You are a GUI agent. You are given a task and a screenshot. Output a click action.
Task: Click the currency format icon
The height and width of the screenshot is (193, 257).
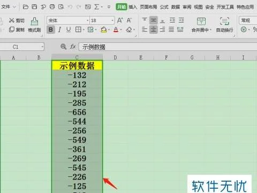[244, 29]
